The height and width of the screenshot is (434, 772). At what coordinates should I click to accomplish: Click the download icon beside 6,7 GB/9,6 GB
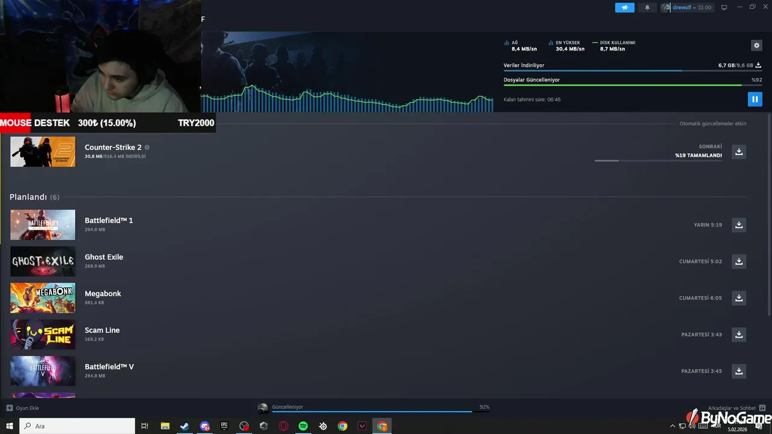pyautogui.click(x=758, y=65)
